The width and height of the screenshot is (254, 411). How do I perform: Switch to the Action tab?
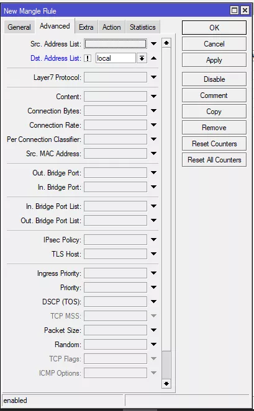112,27
